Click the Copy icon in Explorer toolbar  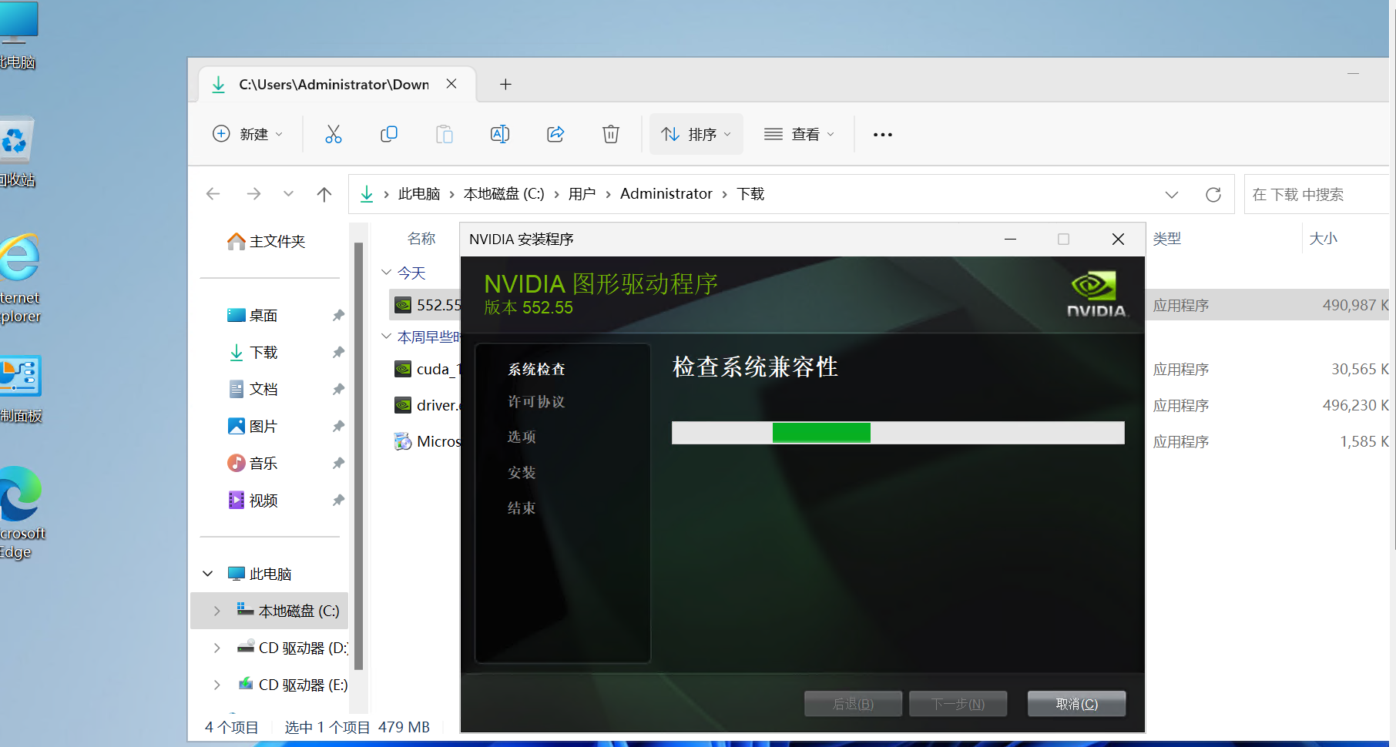coord(389,134)
